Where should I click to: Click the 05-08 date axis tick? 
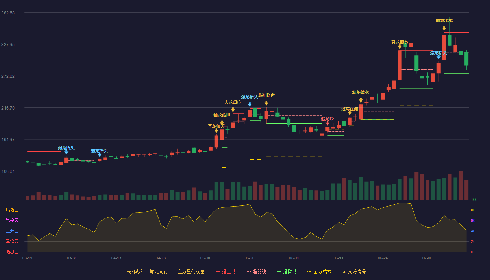(205, 258)
